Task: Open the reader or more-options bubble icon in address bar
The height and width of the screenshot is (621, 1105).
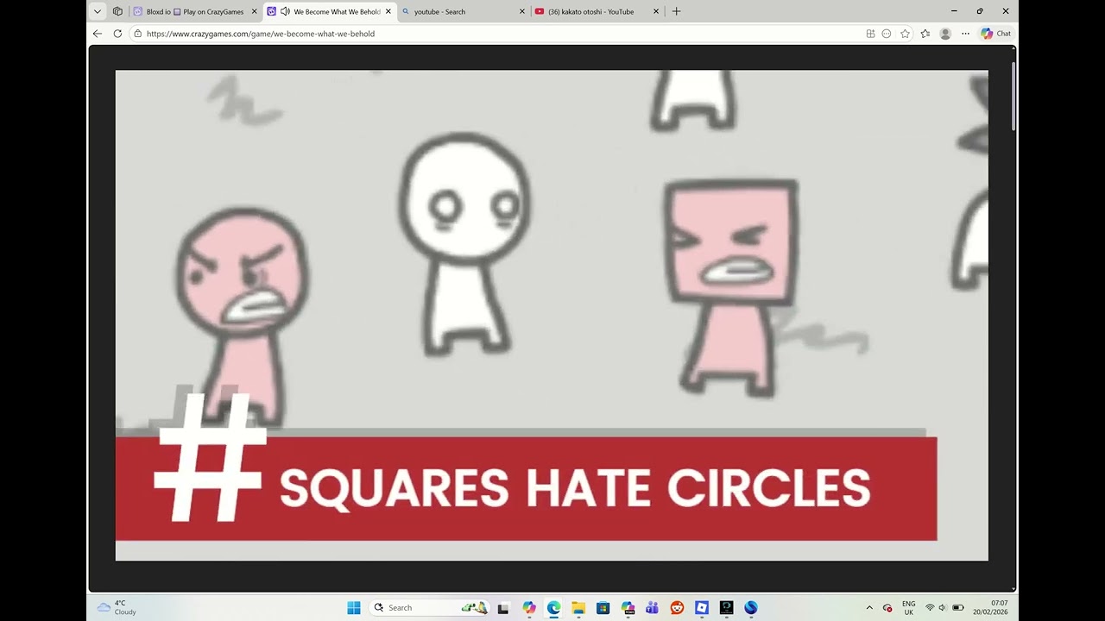Action: click(x=887, y=34)
